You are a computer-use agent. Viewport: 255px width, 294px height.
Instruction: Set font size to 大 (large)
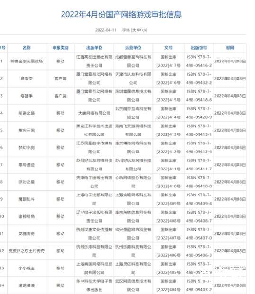point(134,30)
